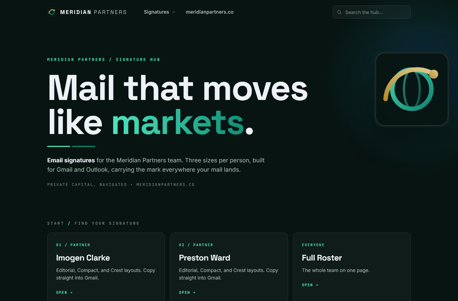Click OPEN arrow under Imogen Clarke
Viewport: 458px width, 301px height.
[x=64, y=292]
